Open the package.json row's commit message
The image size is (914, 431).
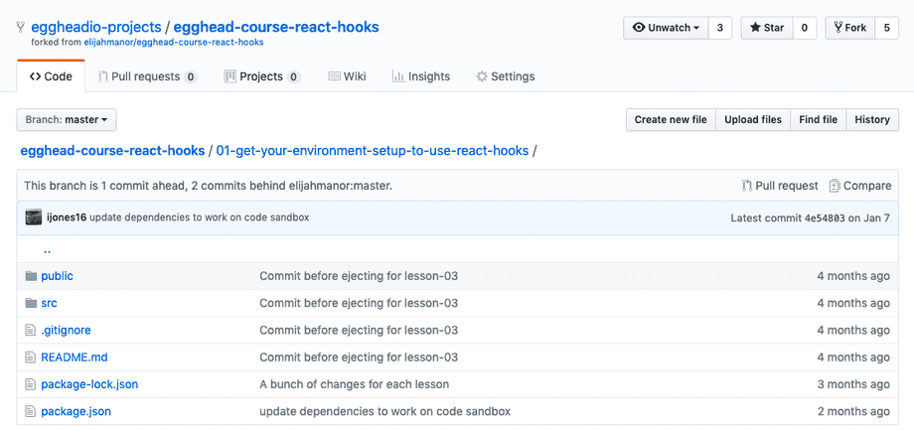(x=384, y=411)
